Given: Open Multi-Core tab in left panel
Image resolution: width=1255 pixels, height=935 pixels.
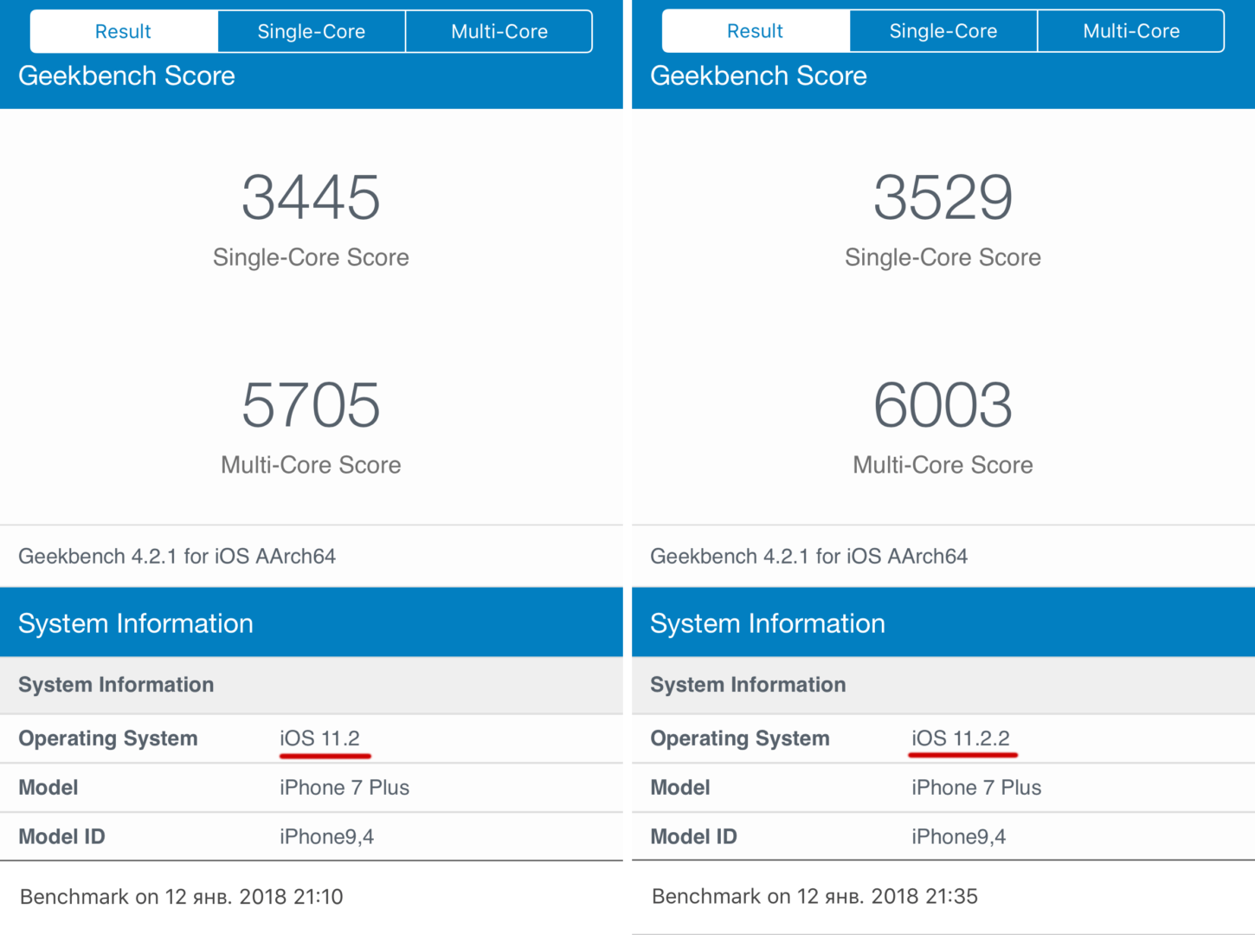Looking at the screenshot, I should point(499,32).
